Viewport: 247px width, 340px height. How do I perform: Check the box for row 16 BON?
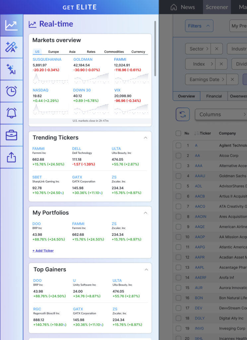click(x=179, y=298)
